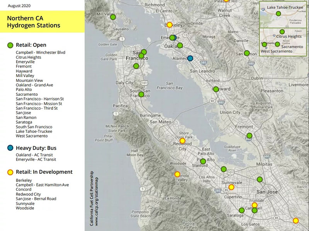Click the "Northern CA Hydrogen Stations" title banner

coord(42,22)
